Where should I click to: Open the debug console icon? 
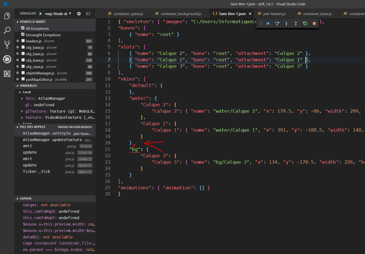pyautogui.click(x=88, y=13)
